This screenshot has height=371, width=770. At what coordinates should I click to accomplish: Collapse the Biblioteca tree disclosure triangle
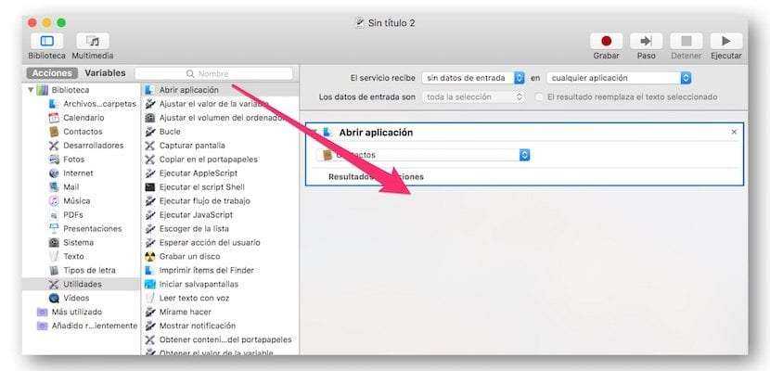point(31,90)
